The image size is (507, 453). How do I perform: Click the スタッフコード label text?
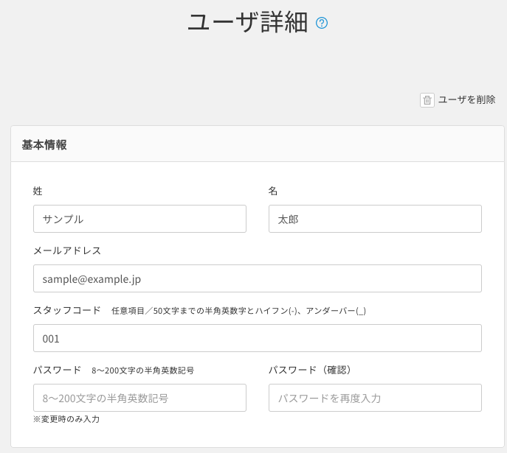click(67, 310)
